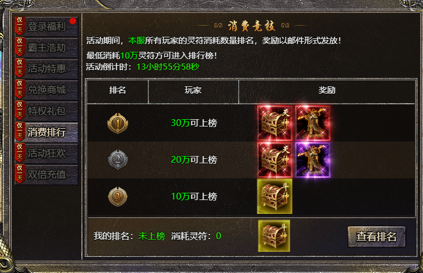423x273 pixels.
Task: Click the rank 3 yellow 斗神 treasure chest
Action: pos(275,197)
